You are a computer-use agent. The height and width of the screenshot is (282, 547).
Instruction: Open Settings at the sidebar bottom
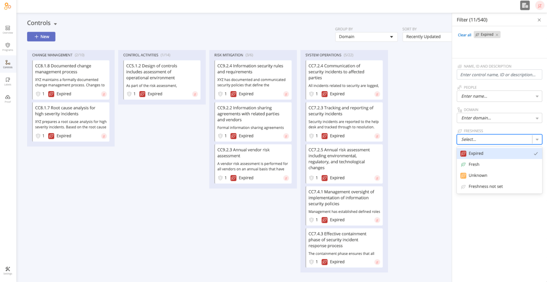pyautogui.click(x=7, y=270)
